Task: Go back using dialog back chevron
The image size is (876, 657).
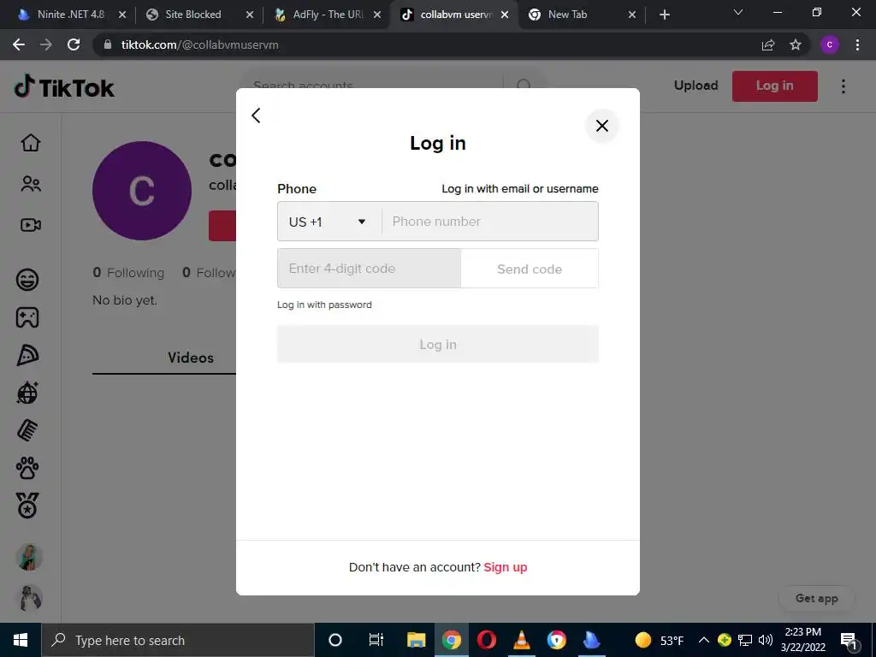Action: pyautogui.click(x=256, y=115)
